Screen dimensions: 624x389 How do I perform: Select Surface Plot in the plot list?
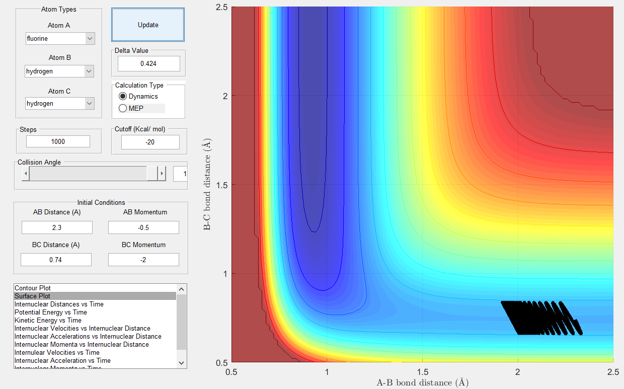(x=95, y=296)
